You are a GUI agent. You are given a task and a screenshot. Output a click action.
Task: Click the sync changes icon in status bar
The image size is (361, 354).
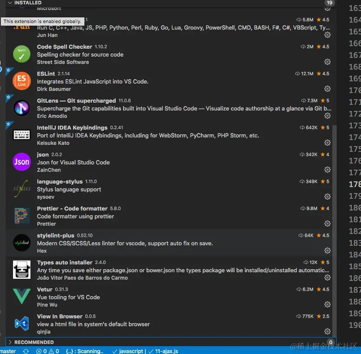click(x=26, y=351)
